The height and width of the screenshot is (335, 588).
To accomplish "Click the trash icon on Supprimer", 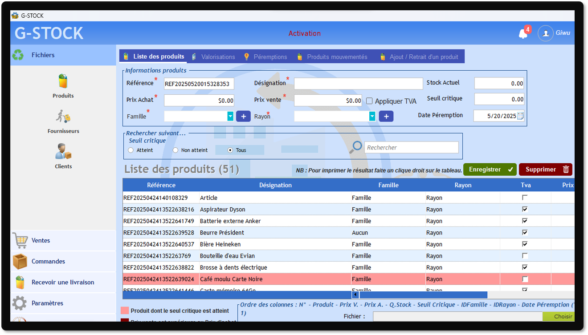I will tap(566, 170).
